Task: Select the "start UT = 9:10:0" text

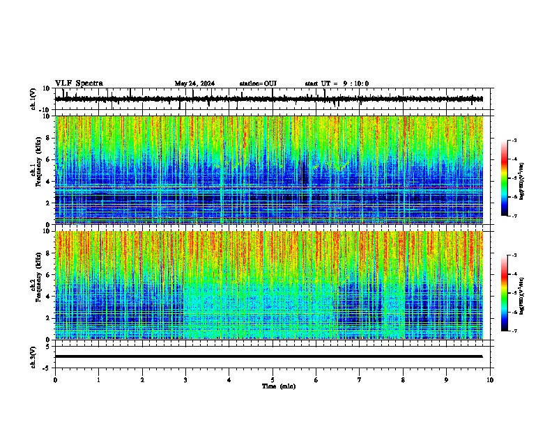Action: 337,84
